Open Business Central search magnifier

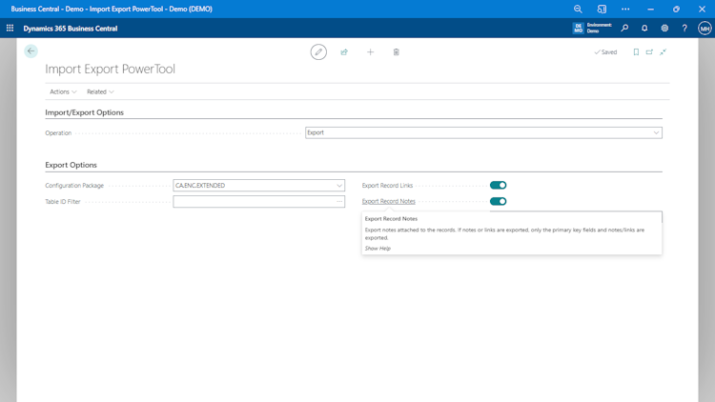[x=624, y=29]
